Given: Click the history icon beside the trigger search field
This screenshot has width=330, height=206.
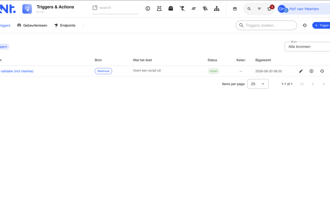Looking at the screenshot, I should (x=305, y=25).
